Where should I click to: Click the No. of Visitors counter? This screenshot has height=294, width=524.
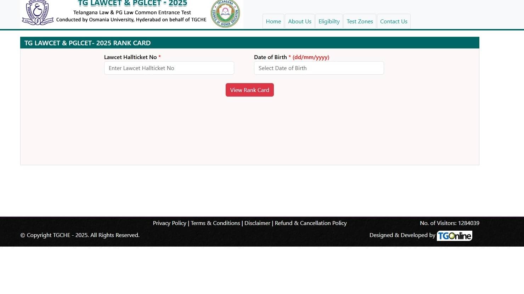tap(449, 223)
